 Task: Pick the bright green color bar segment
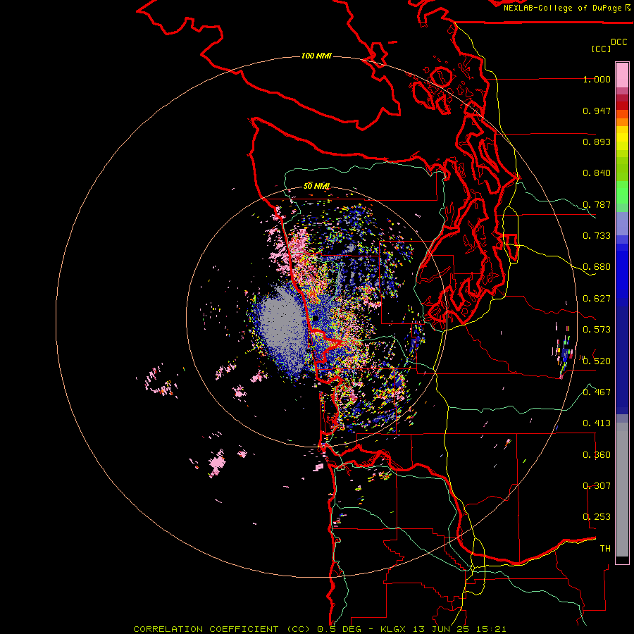(x=622, y=192)
